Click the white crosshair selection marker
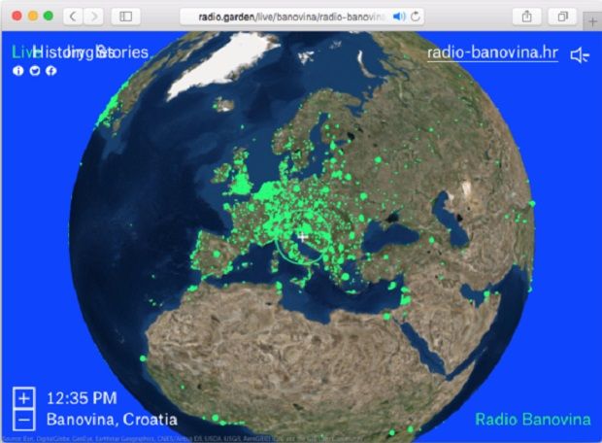602x443 pixels. click(303, 237)
